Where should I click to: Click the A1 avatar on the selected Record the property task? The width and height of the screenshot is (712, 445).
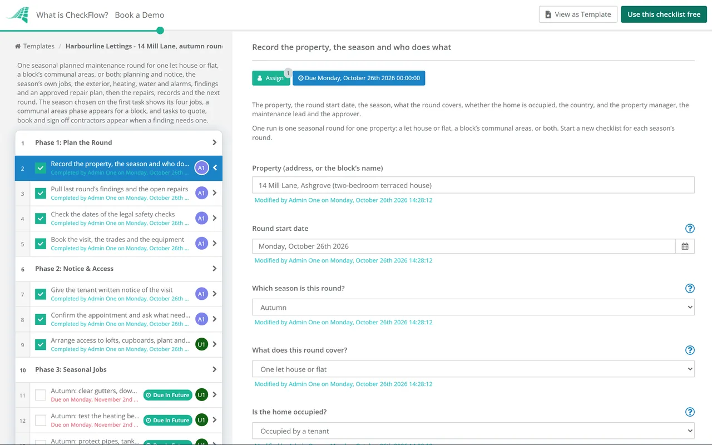point(201,168)
